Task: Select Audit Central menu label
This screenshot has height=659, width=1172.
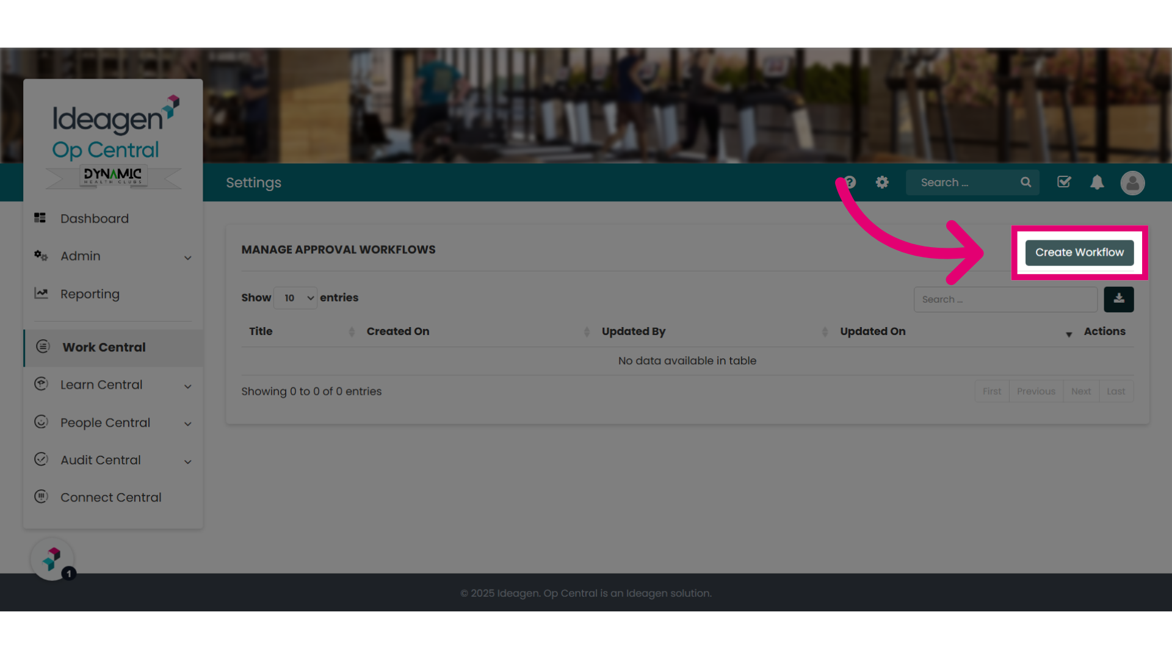Action: coord(101,460)
